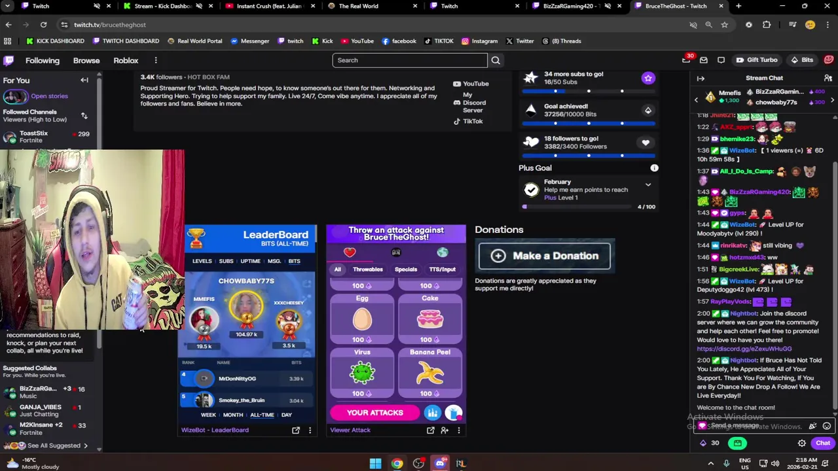Open the Twitch home logo
Image resolution: width=838 pixels, height=471 pixels.
(9, 60)
